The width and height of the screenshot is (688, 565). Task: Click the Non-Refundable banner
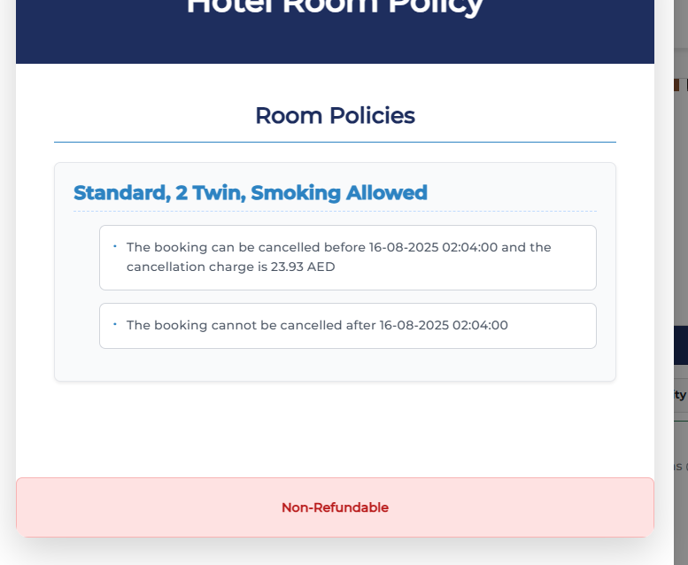[x=335, y=507]
